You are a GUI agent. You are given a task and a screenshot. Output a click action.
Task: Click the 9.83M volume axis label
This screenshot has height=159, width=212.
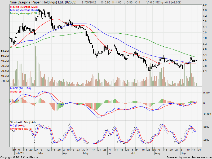click(x=5, y=81)
